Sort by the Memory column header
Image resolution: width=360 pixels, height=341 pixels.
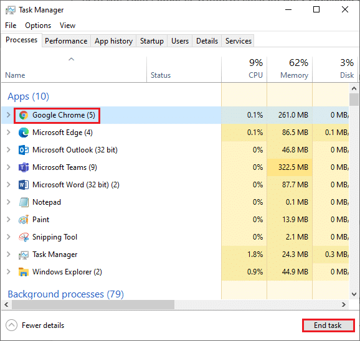tap(290, 70)
